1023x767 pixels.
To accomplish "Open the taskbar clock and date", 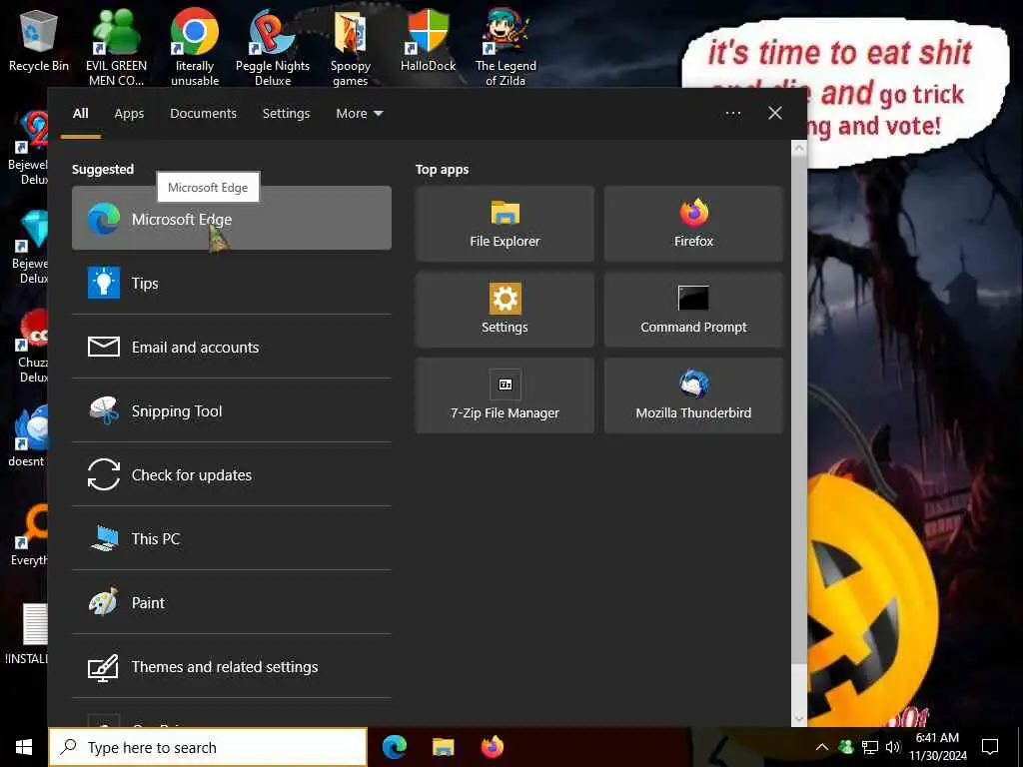I will coord(937,747).
